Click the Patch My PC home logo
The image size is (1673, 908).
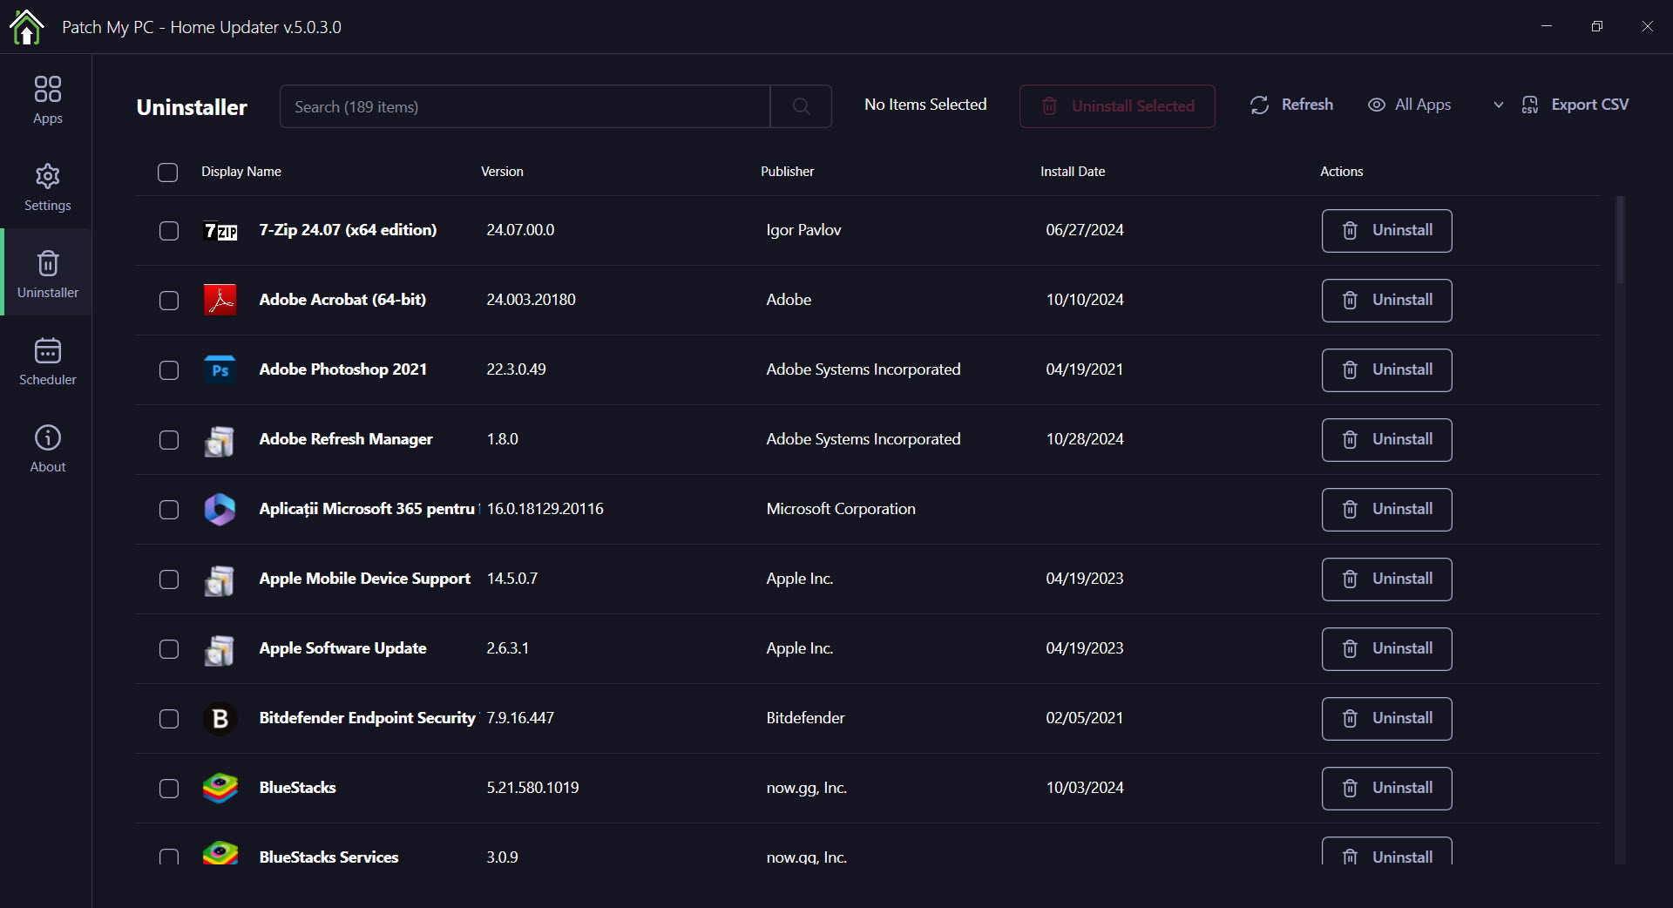coord(26,26)
